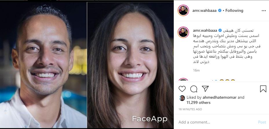Open the caption author avatar
Screen dimensions: 269x129
pyautogui.click(x=183, y=32)
